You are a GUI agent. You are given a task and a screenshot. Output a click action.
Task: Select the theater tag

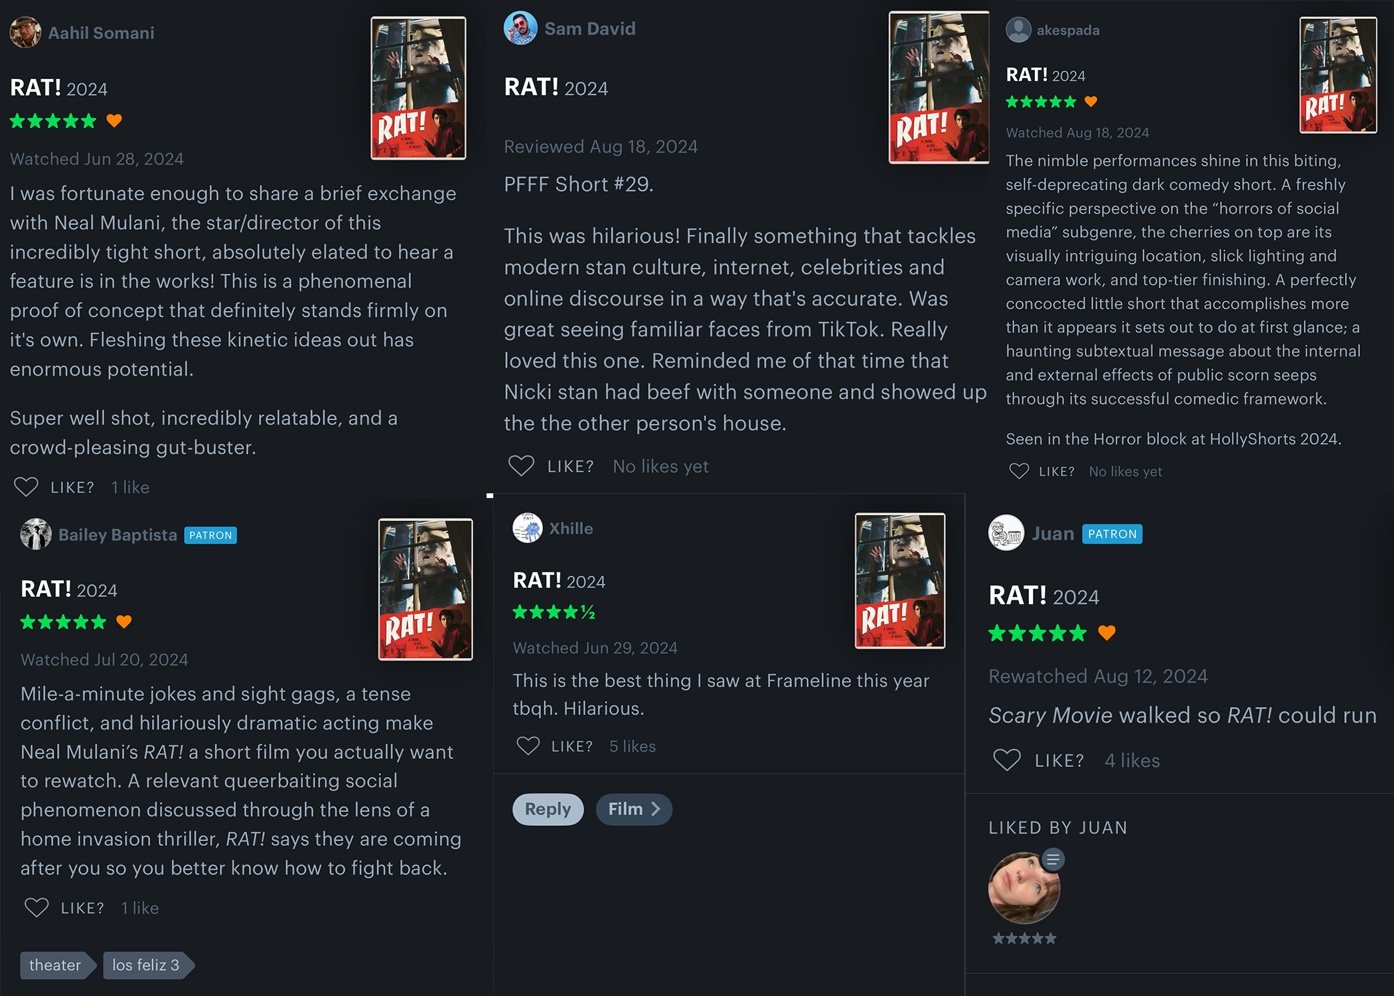[x=57, y=965]
